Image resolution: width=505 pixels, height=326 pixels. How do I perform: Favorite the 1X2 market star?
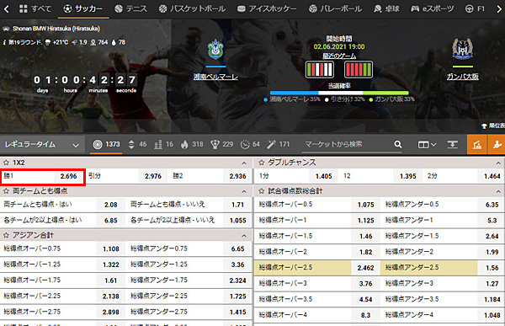pos(6,163)
